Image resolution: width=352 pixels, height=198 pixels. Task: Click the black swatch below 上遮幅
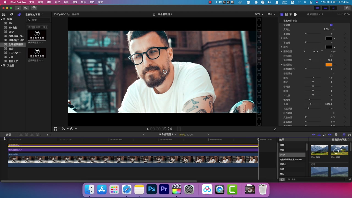tap(329, 38)
